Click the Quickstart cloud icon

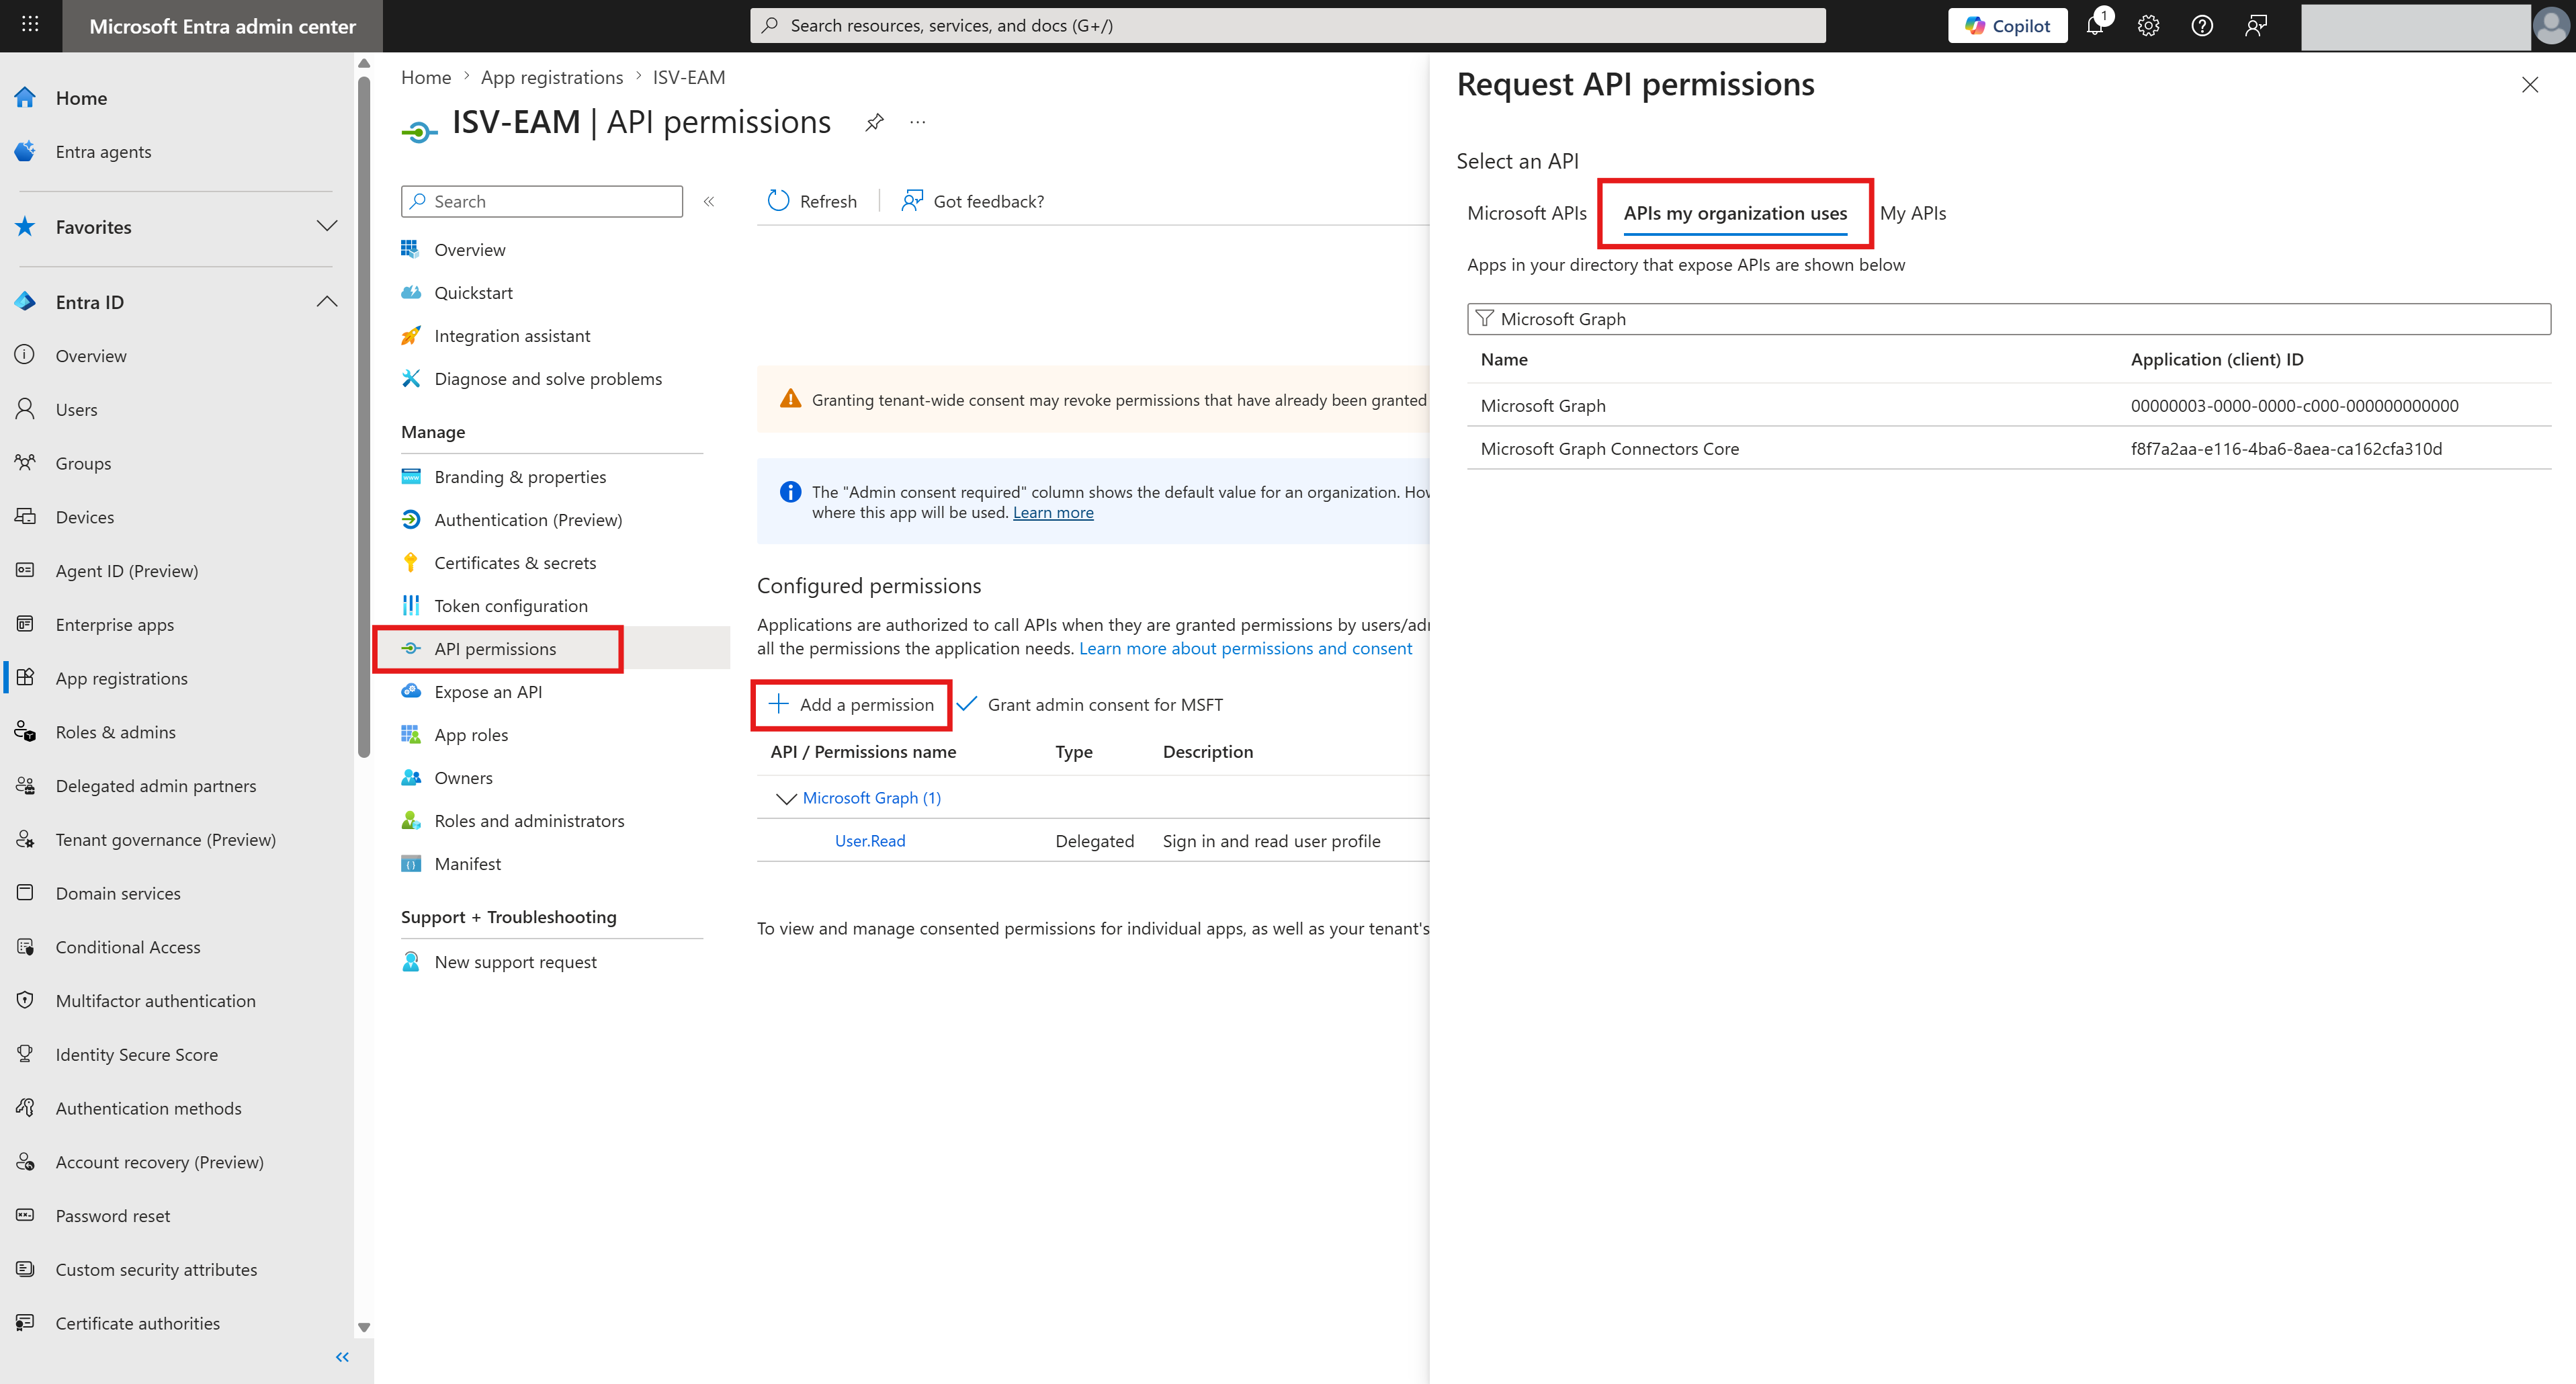[x=411, y=292]
